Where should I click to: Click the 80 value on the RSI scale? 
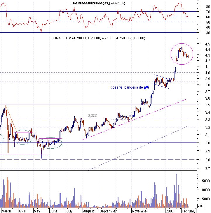(x=208, y=6)
